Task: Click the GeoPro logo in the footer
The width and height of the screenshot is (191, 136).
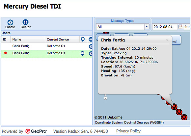Action: pyautogui.click(x=36, y=131)
